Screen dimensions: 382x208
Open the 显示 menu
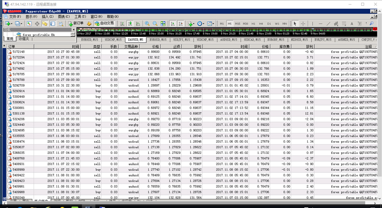31,17
